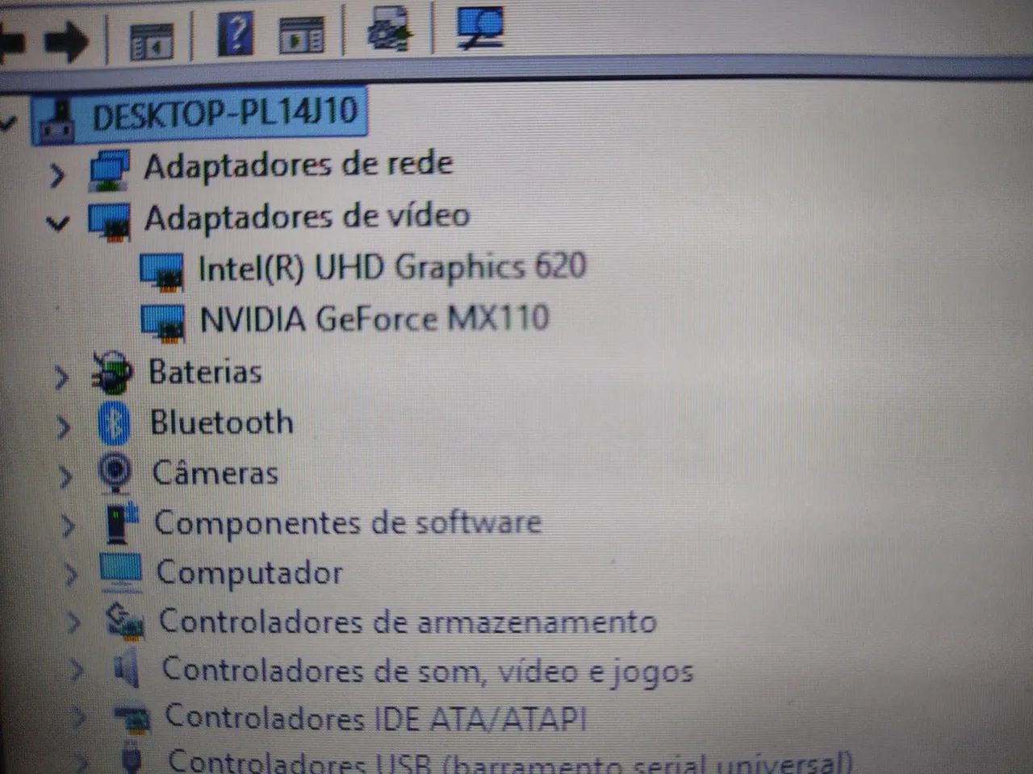1033x774 pixels.
Task: Expand the Câmeras category
Action: pyautogui.click(x=65, y=476)
